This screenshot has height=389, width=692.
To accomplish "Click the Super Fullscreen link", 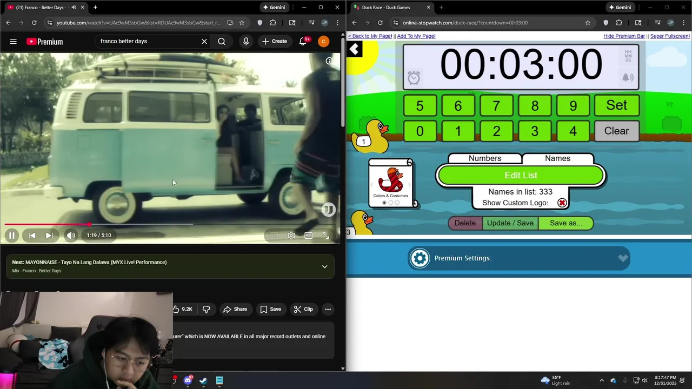I will (670, 36).
